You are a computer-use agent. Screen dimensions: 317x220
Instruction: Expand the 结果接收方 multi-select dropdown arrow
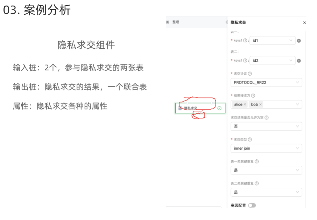[x=297, y=104]
